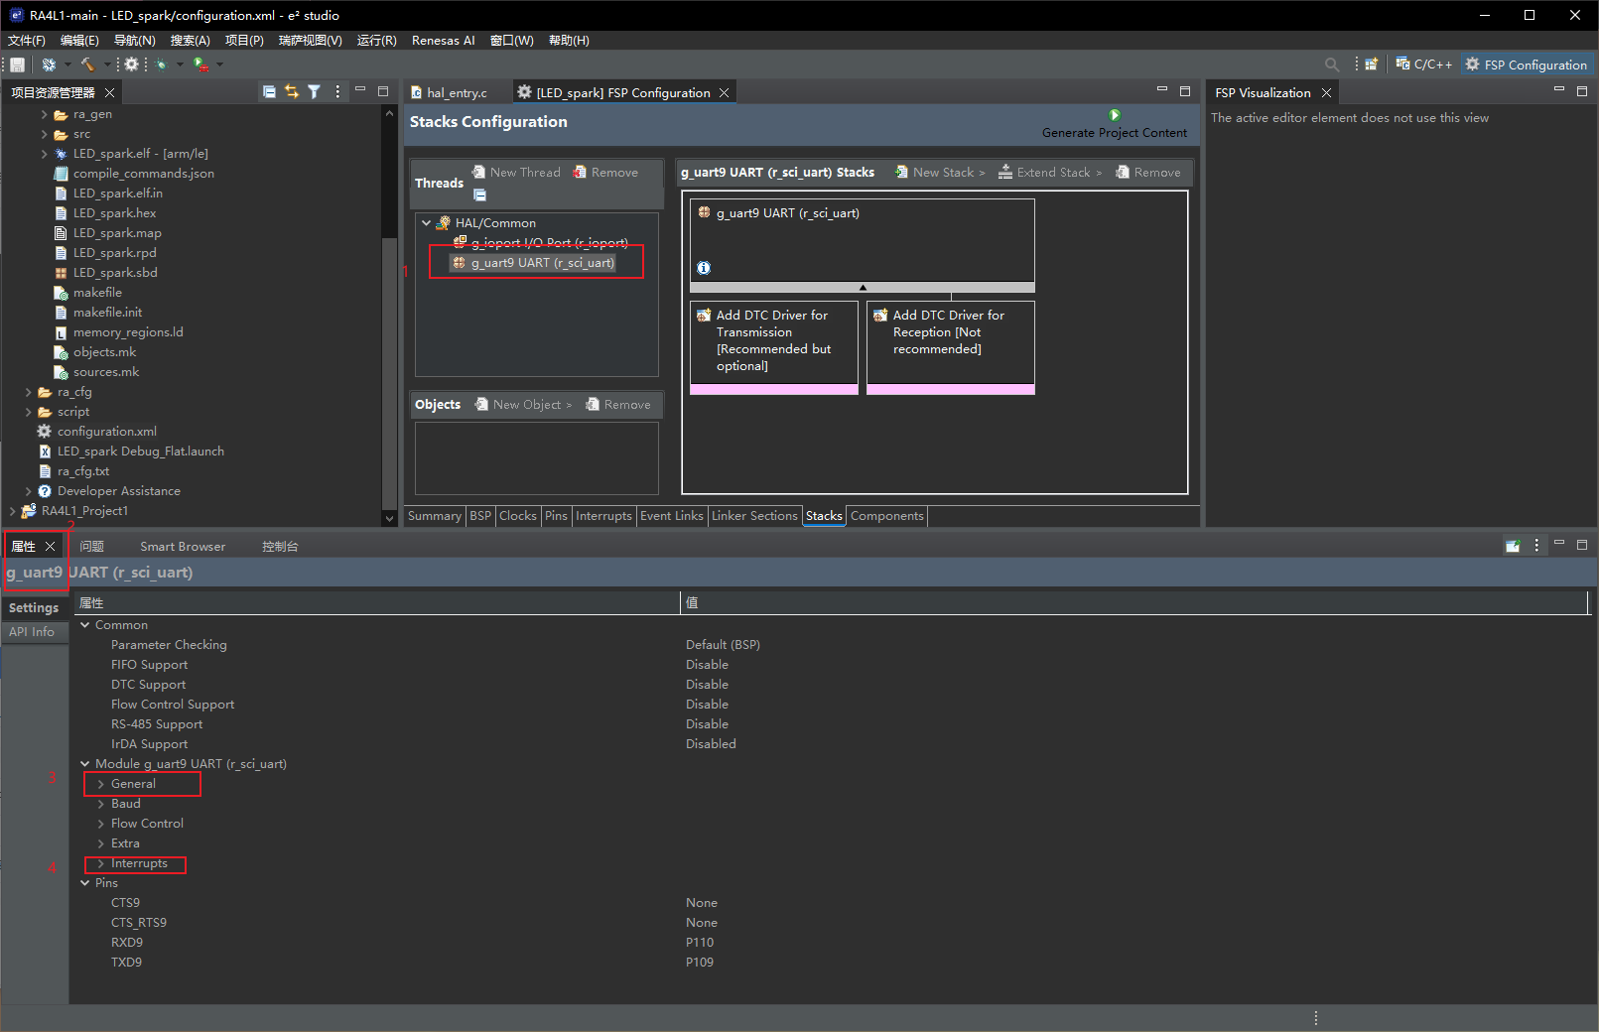The width and height of the screenshot is (1599, 1032).
Task: Expand the Interrupts settings group
Action: pos(101,863)
